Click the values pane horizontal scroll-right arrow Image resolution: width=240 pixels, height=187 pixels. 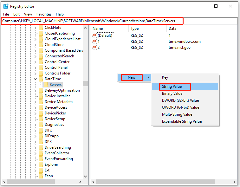pyautogui.click(x=235, y=182)
